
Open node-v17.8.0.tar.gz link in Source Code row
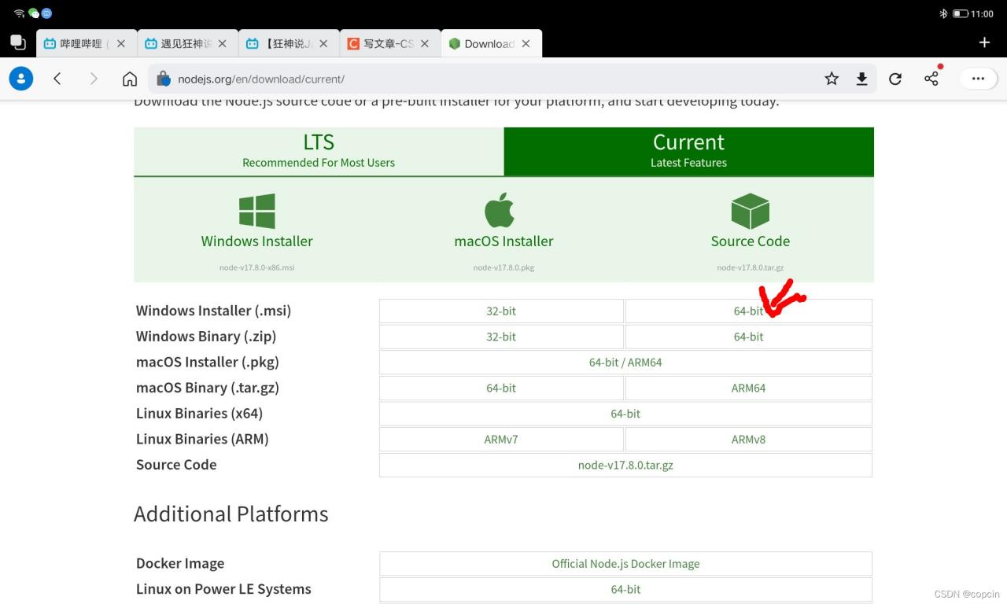tap(625, 465)
